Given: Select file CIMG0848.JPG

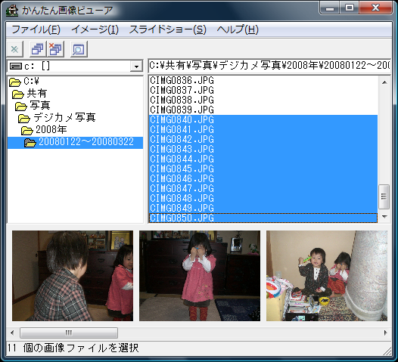Looking at the screenshot, I should (x=263, y=199).
